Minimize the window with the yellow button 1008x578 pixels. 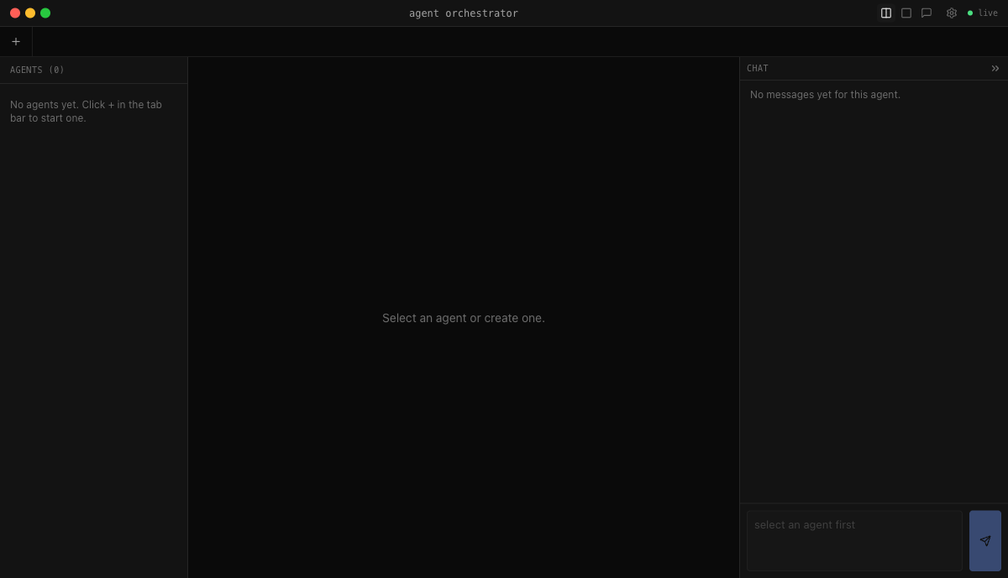[30, 13]
